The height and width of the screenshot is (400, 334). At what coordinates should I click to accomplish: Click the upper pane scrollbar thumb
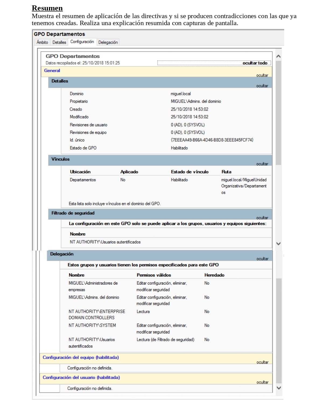click(279, 113)
